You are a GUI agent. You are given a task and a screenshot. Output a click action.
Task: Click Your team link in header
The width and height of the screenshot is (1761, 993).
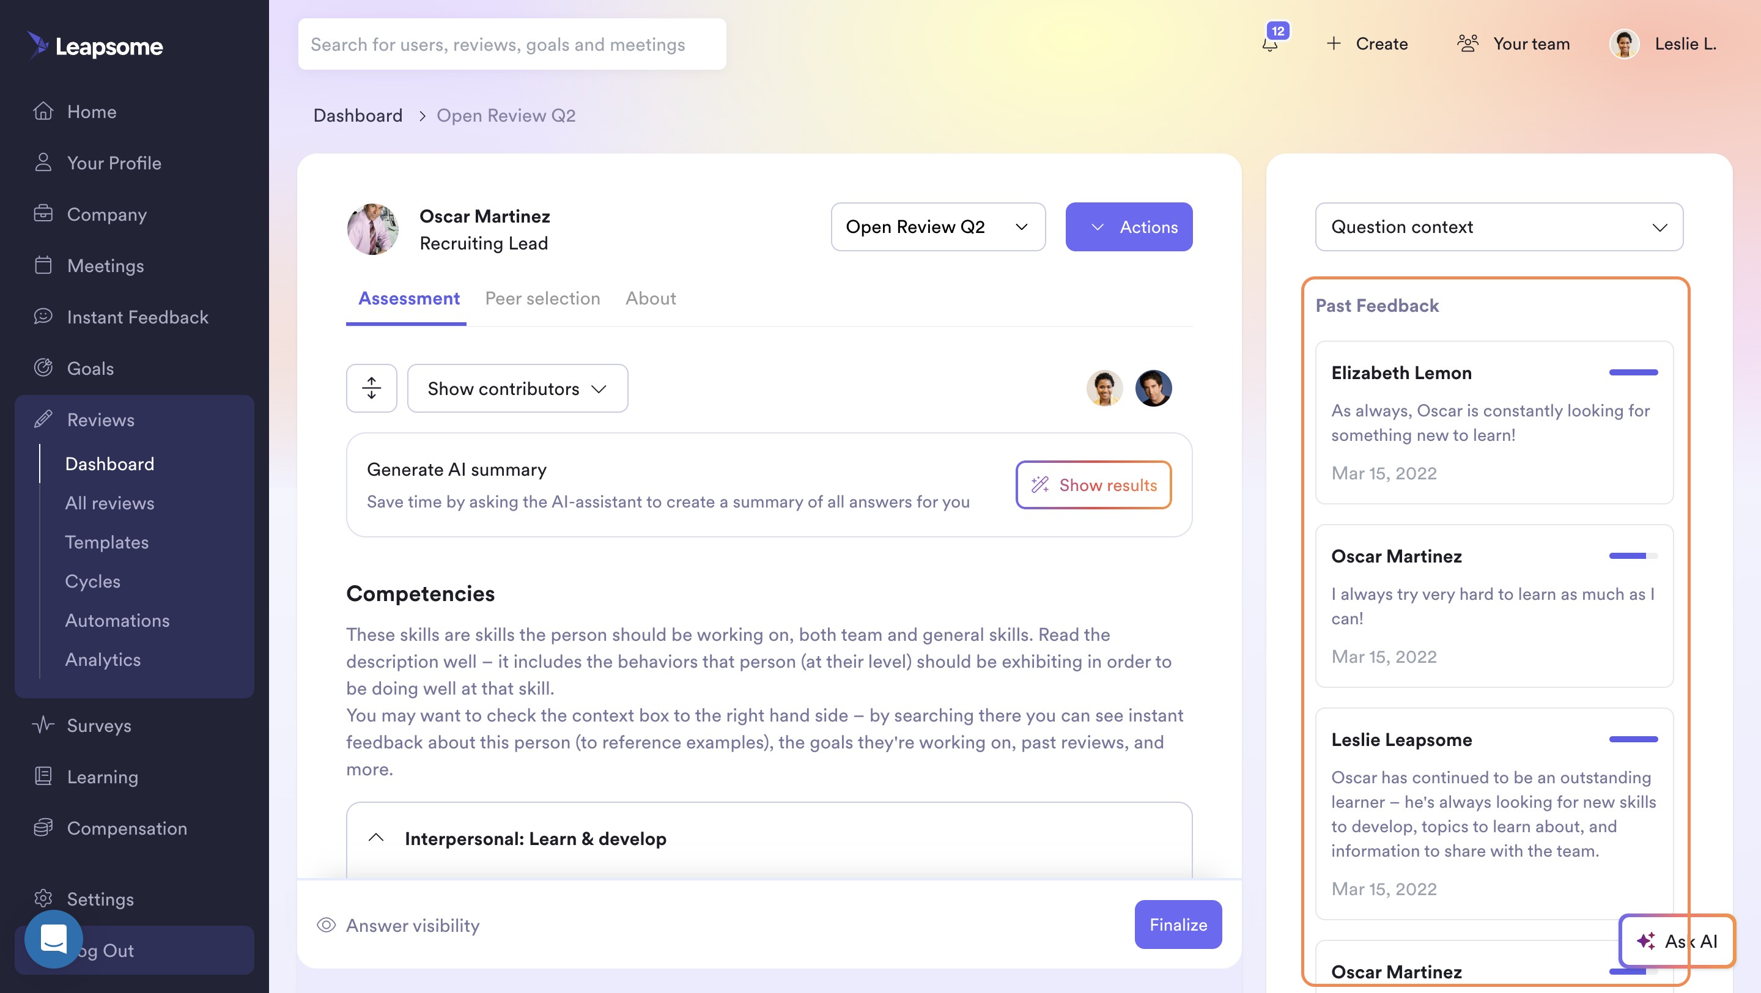[1531, 44]
